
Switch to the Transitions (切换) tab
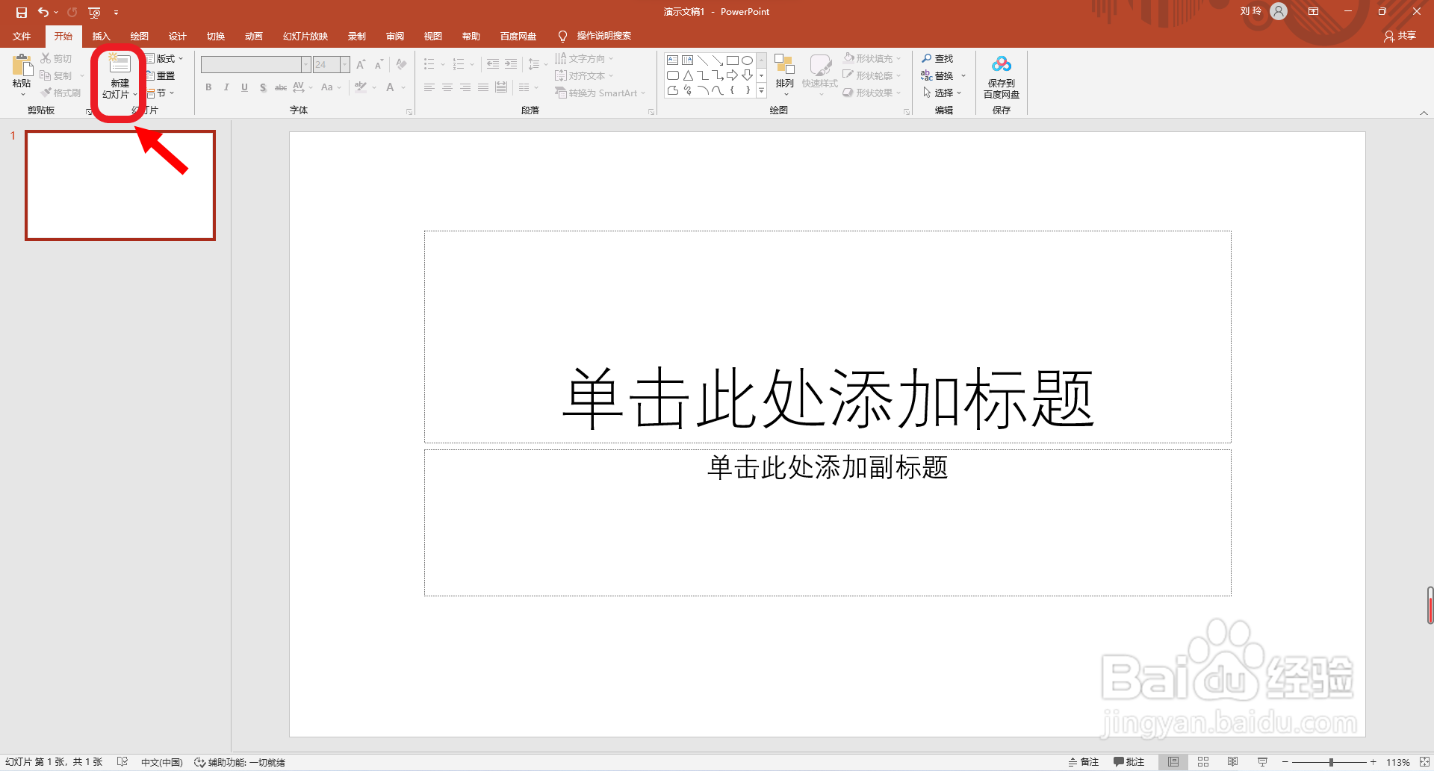[x=216, y=36]
